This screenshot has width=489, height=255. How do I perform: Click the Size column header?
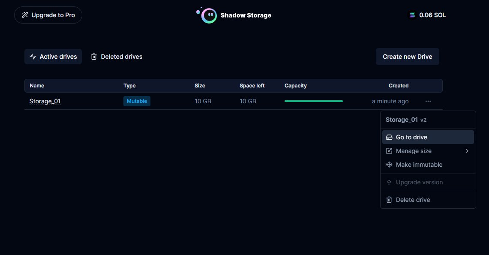pos(200,86)
